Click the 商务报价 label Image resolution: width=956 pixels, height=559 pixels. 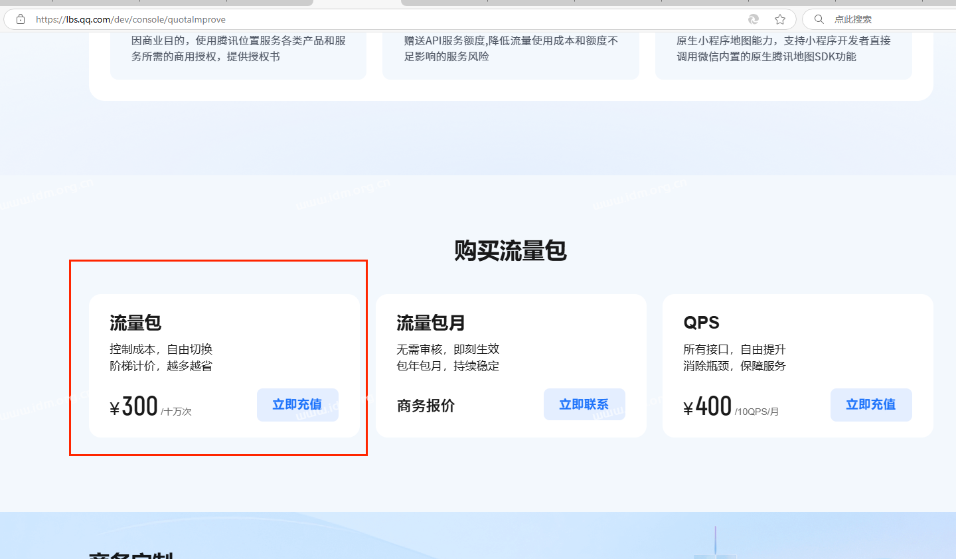pyautogui.click(x=426, y=406)
